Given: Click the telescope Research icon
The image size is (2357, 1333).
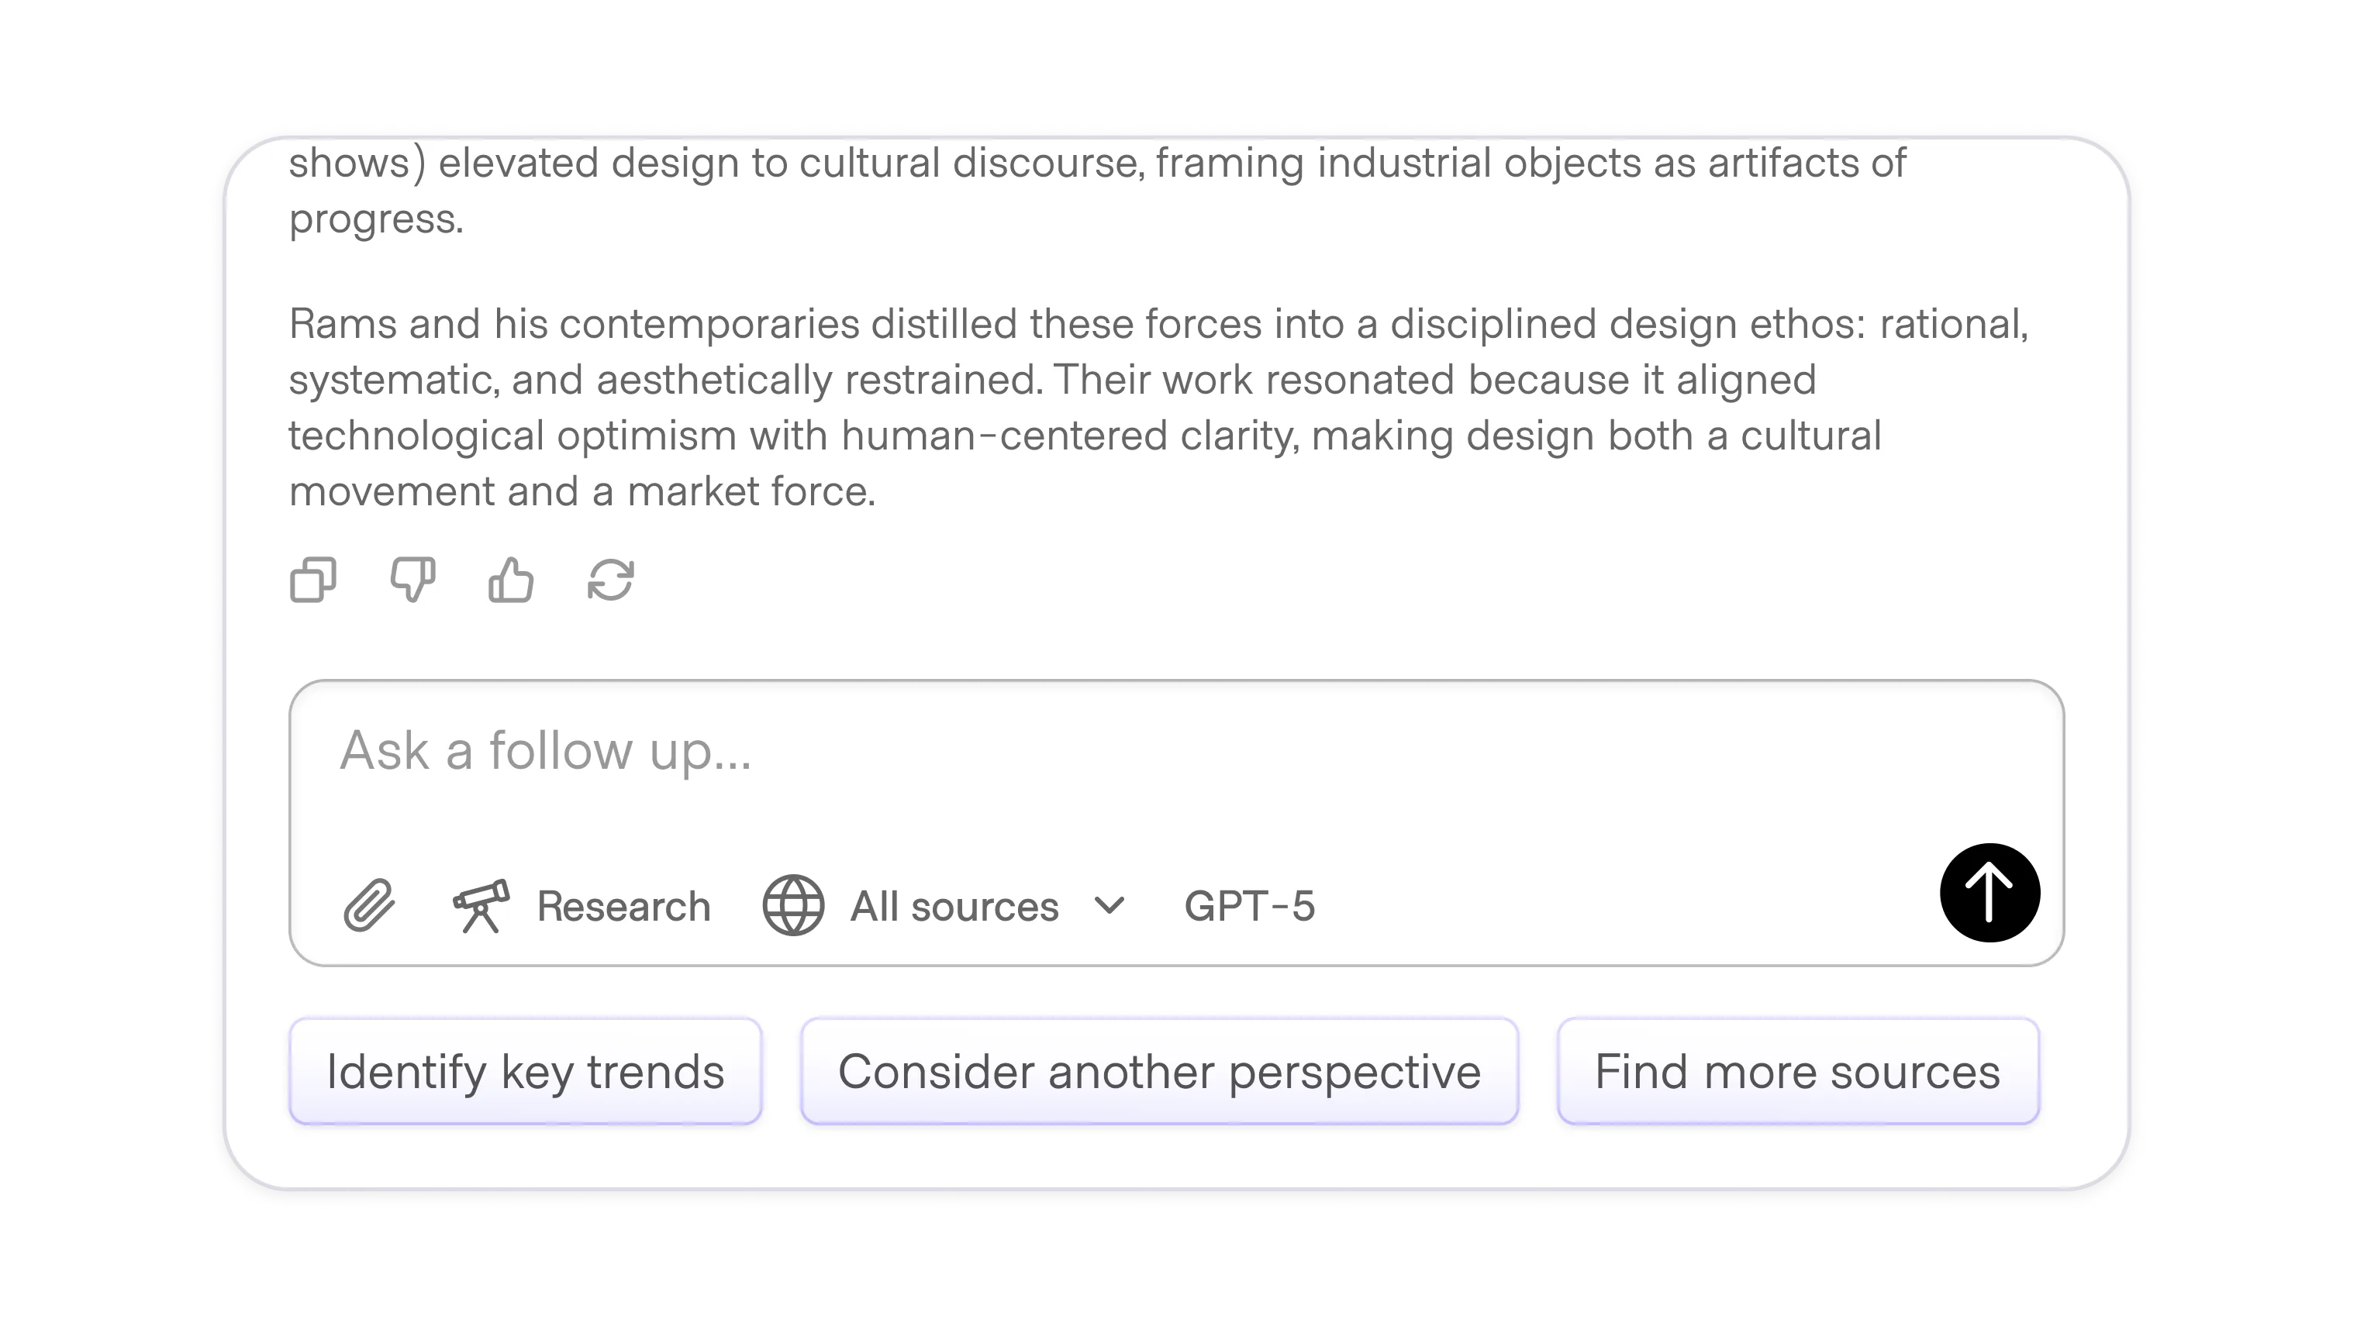Looking at the screenshot, I should 481,905.
